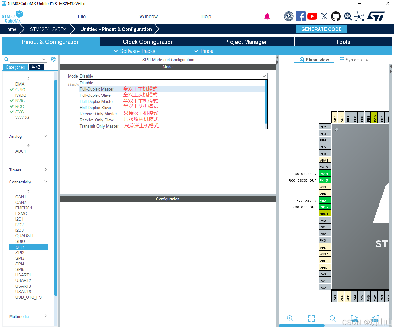
Task: Select Disable in mode list
Action: pos(172,83)
